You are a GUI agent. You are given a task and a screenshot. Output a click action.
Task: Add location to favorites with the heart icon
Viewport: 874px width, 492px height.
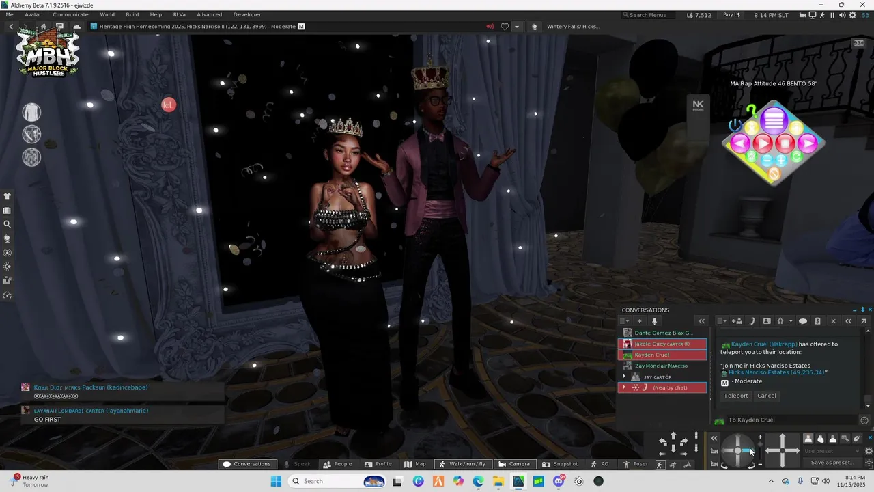[505, 27]
